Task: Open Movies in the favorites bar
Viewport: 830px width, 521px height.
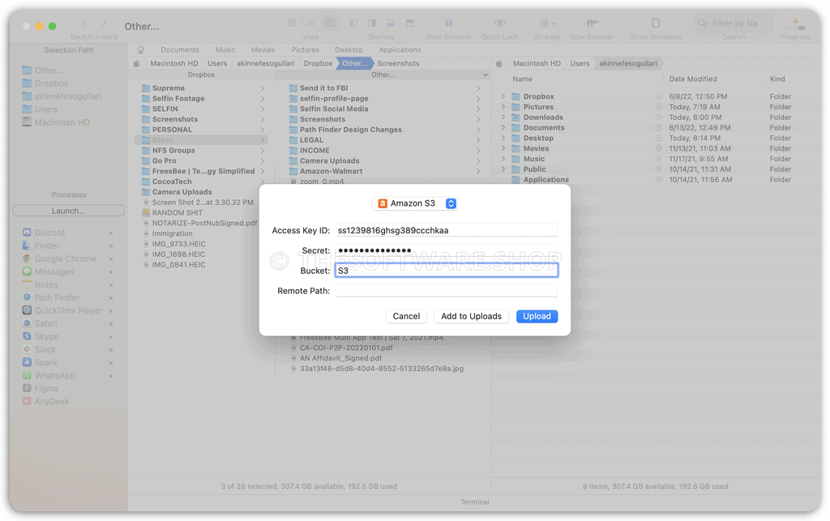Action: [263, 49]
